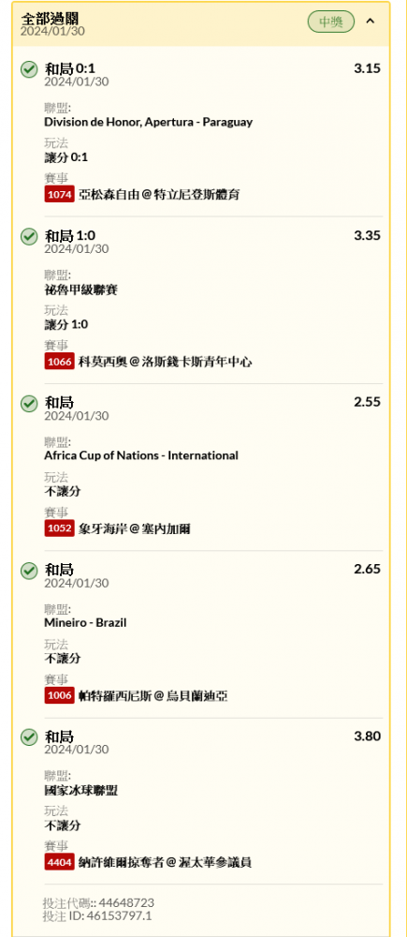
Task: Click green check icon beside 和局 0:1
Action: click(29, 69)
